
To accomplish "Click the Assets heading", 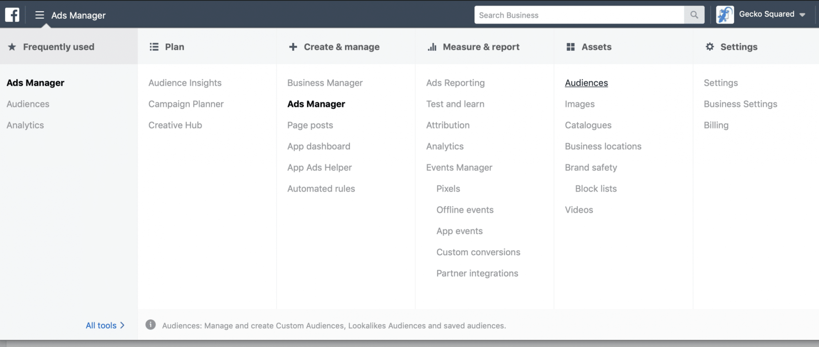I will [596, 47].
